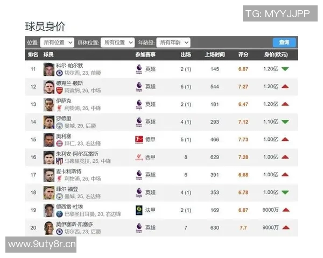The height and width of the screenshot is (258, 323).
Task: Open player name 莫伊塞斯·凯塞多
Action: (x=74, y=225)
